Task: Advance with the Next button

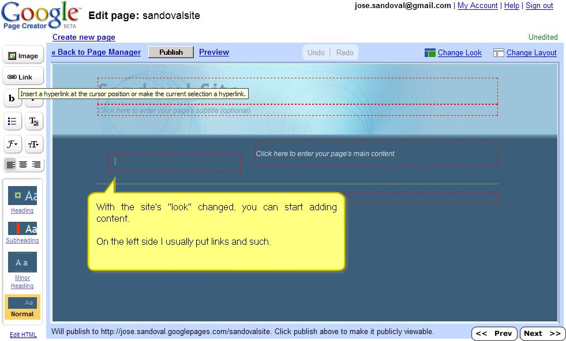Action: pos(542,334)
